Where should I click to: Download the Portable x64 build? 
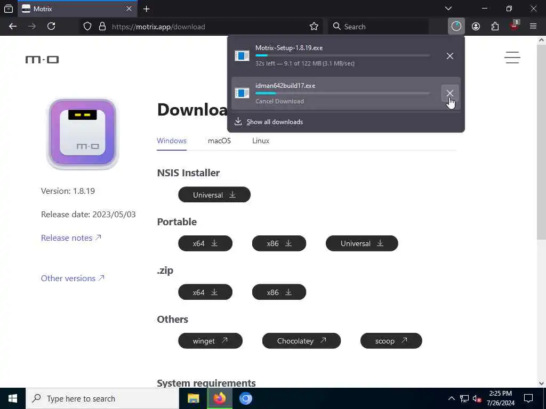(x=205, y=243)
